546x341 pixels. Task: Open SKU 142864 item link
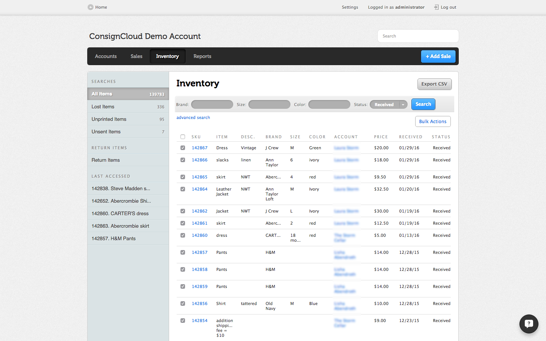point(199,189)
